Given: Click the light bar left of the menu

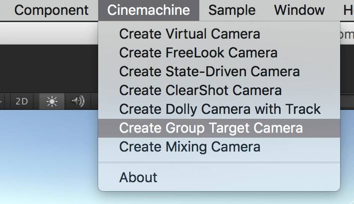Looking at the screenshot, I should pyautogui.click(x=50, y=33).
